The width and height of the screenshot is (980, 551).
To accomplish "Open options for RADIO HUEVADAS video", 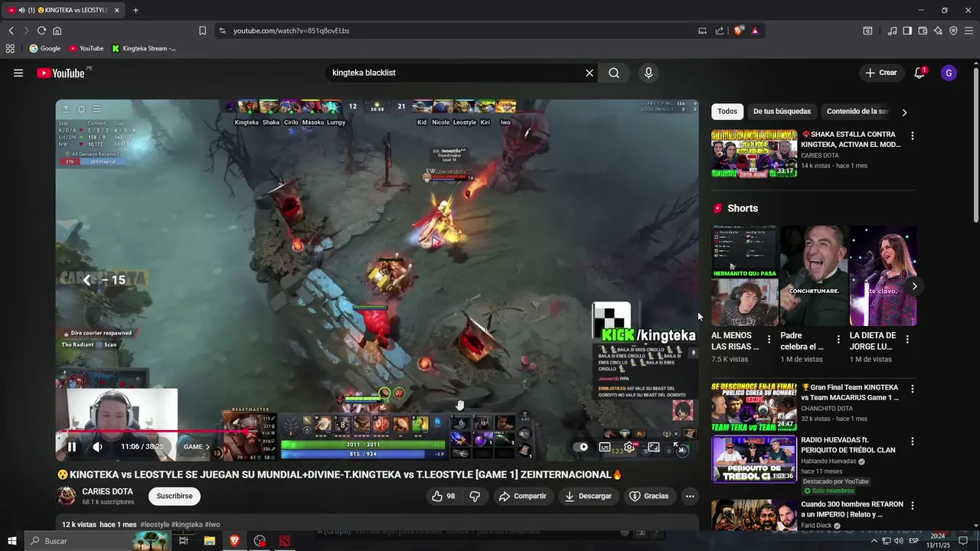I will point(912,442).
